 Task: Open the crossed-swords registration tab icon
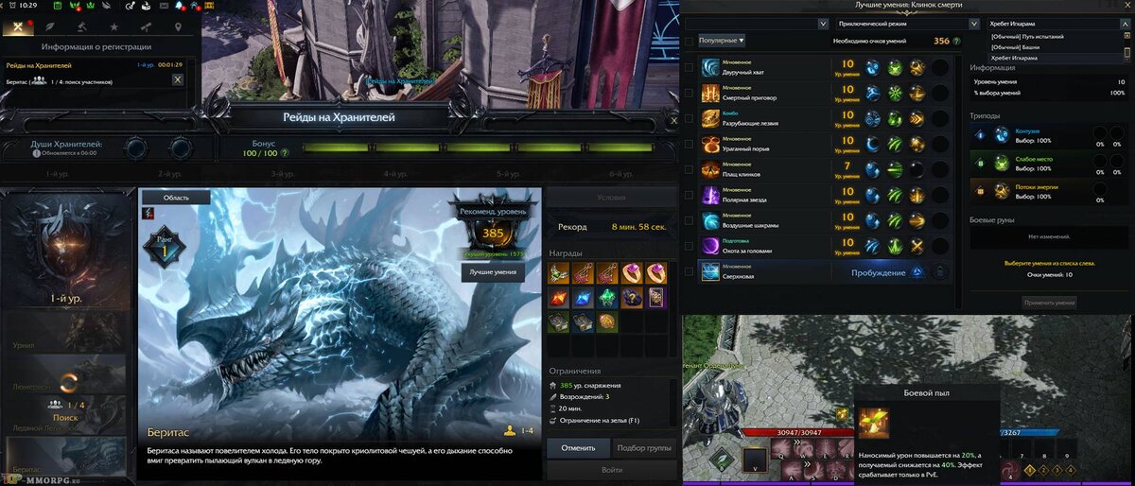pos(18,26)
